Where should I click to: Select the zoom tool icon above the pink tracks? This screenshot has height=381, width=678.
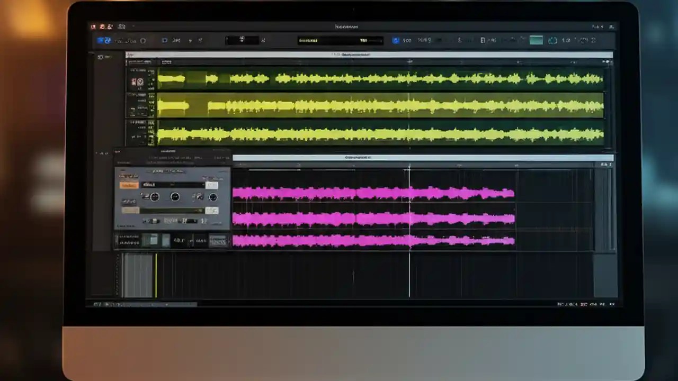(x=604, y=165)
